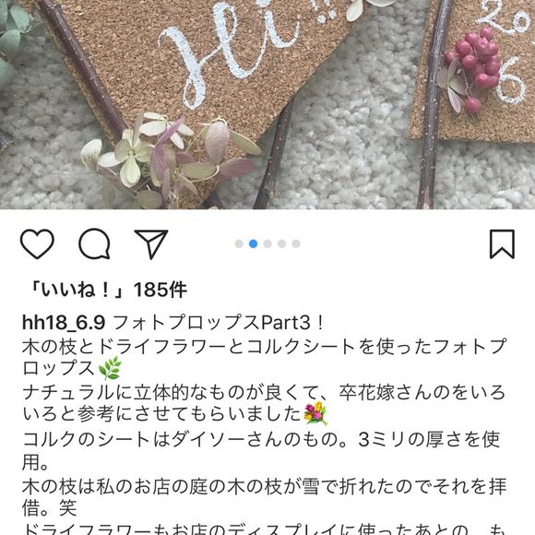Screen dimensions: 535x535
Task: Select the active blue carousel dot
Action: click(253, 244)
